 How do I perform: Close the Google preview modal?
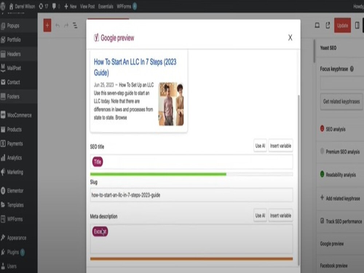tap(290, 37)
